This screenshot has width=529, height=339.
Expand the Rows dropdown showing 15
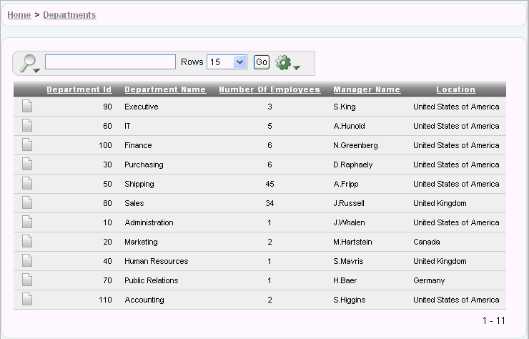[x=227, y=62]
